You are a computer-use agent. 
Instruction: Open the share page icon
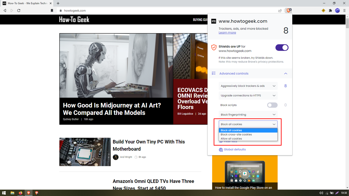point(280,10)
